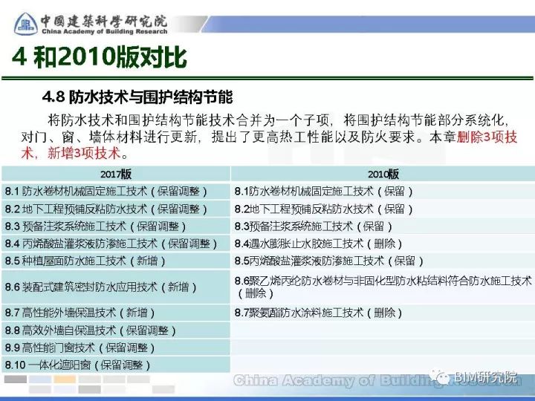Click row 8.10 一体化遮阳窗(保留调整)
The height and width of the screenshot is (401, 535).
[x=116, y=365]
